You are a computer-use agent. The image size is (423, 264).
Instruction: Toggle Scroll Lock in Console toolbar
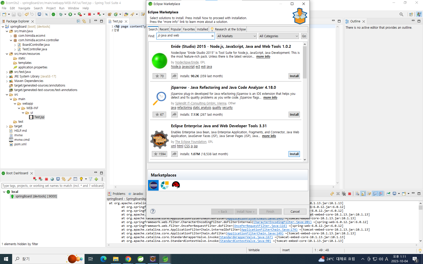pyautogui.click(x=363, y=194)
